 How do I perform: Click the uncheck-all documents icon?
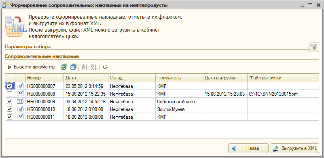73,67
